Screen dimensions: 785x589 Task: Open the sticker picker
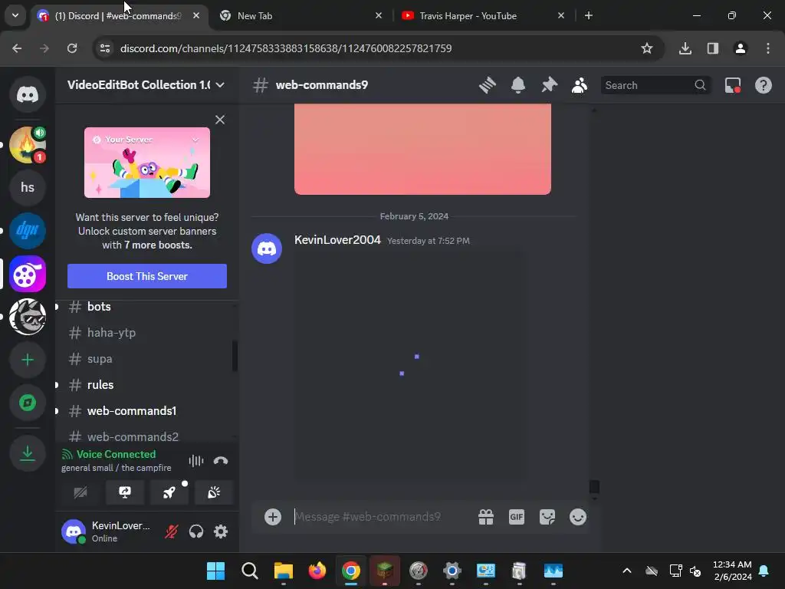tap(547, 517)
